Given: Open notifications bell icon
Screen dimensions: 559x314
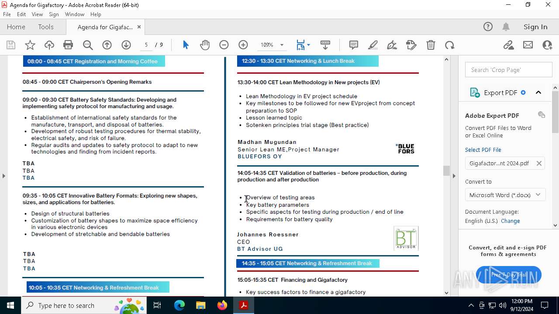Looking at the screenshot, I should click(506, 27).
